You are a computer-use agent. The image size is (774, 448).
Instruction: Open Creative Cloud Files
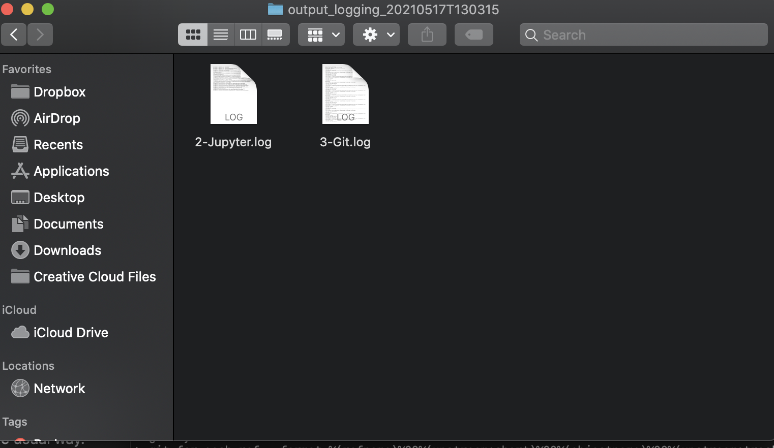(x=95, y=277)
